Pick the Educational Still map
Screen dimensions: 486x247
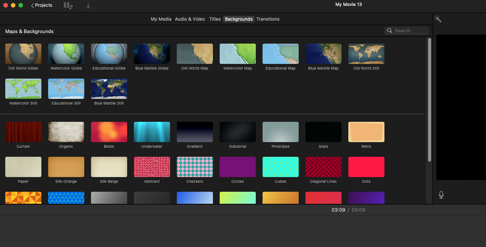click(66, 89)
